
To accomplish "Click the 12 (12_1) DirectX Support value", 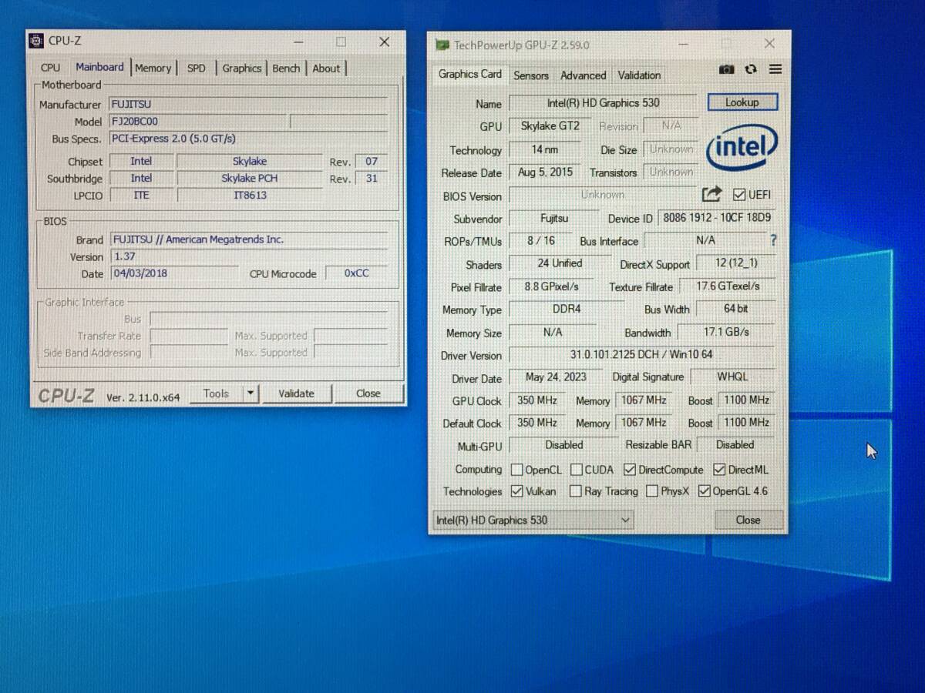I will pyautogui.click(x=736, y=263).
